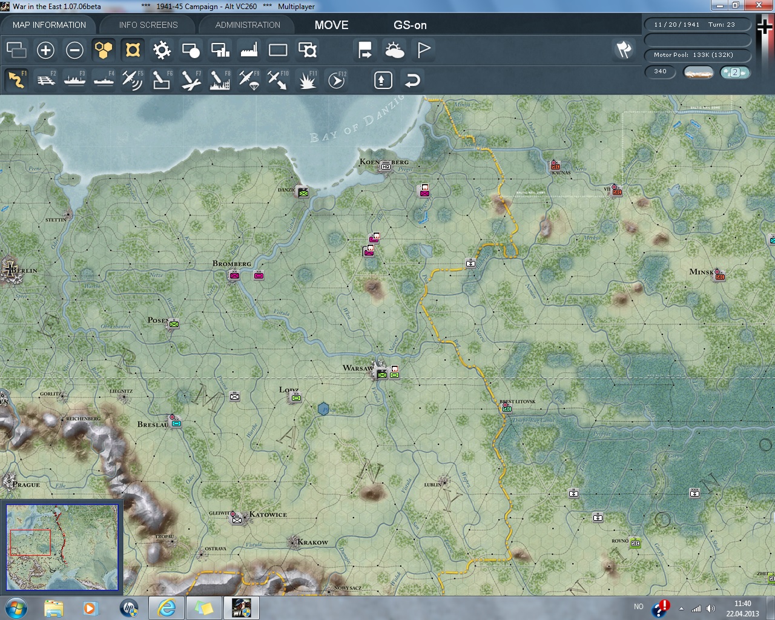This screenshot has width=775, height=620.
Task: Select the F1 move mode
Action: [16, 80]
